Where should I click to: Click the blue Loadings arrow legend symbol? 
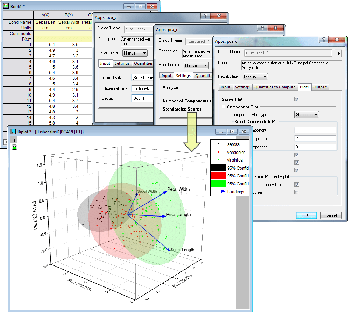(218, 192)
